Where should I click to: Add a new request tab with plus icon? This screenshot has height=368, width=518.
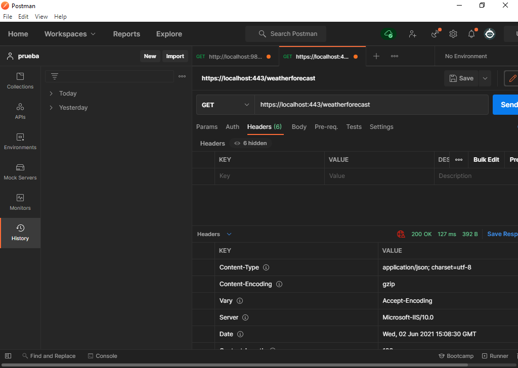(376, 56)
